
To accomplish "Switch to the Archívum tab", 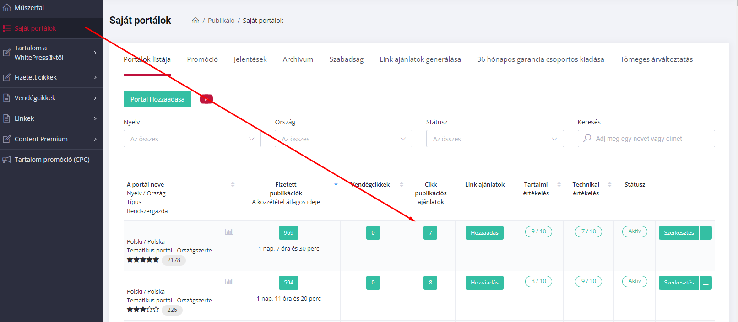I will pyautogui.click(x=298, y=59).
